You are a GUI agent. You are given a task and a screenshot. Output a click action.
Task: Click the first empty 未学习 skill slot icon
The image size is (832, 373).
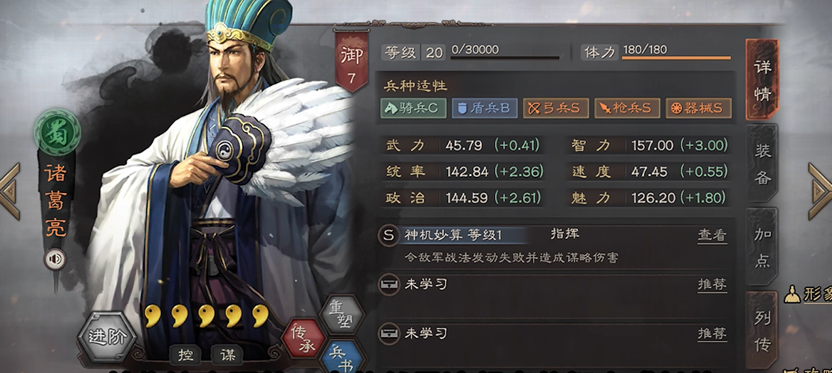[389, 284]
